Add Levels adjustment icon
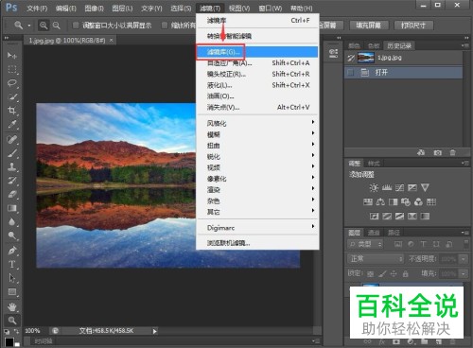 [387, 188]
